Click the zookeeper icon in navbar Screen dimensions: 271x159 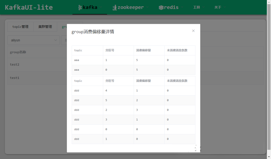point(115,8)
